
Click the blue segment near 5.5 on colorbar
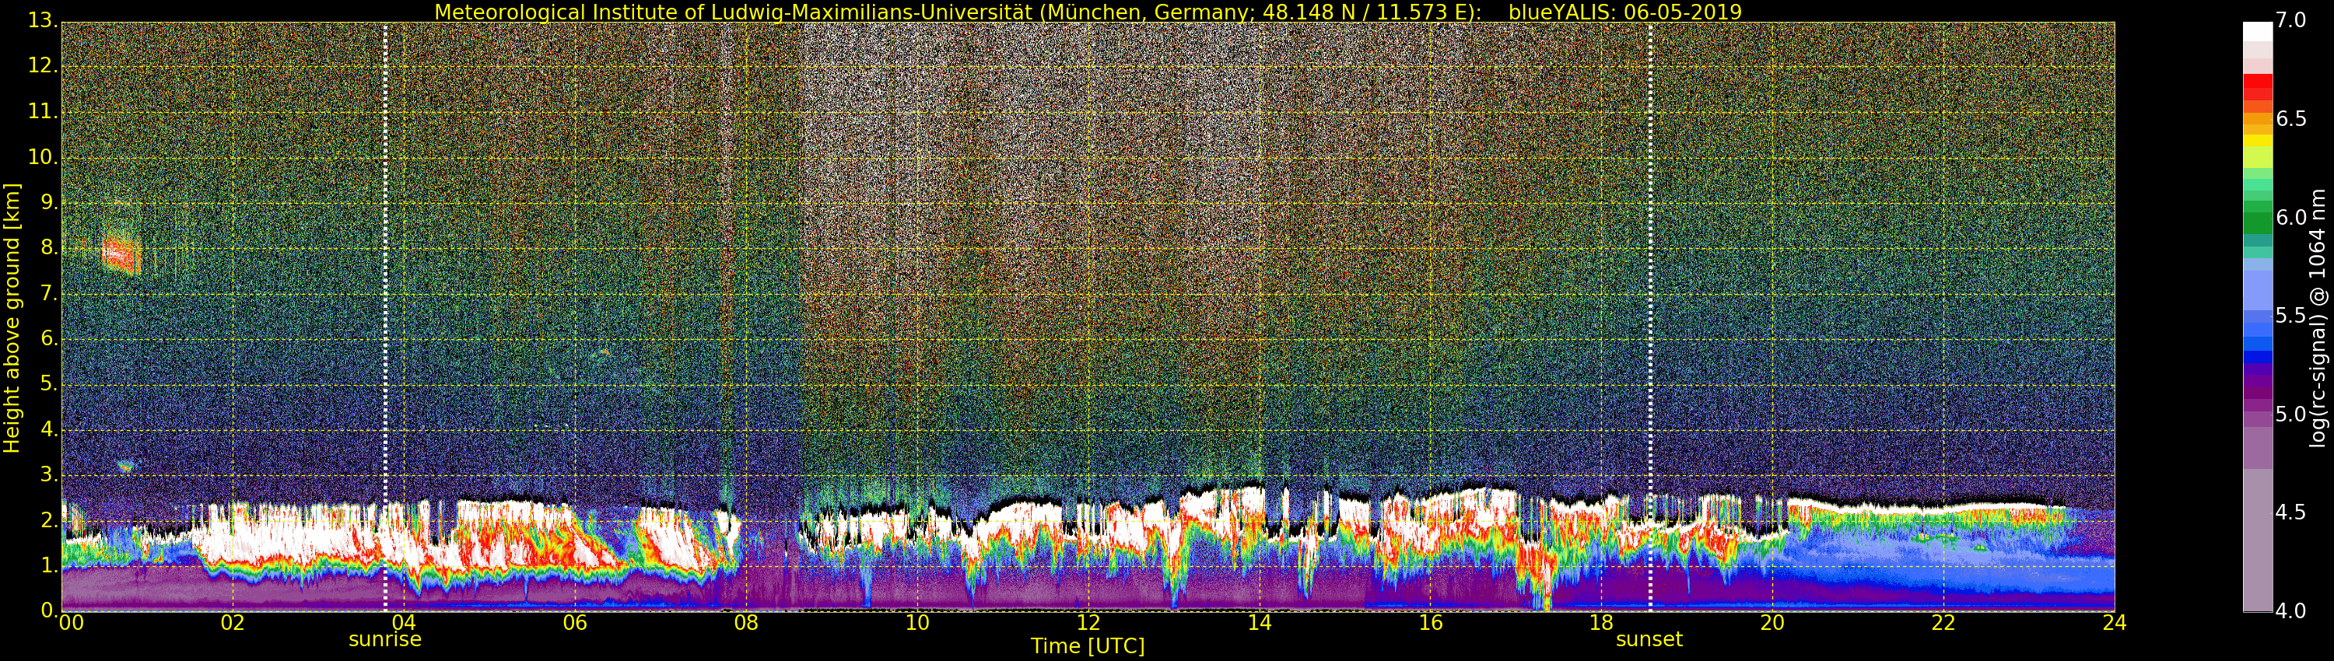2258,317
